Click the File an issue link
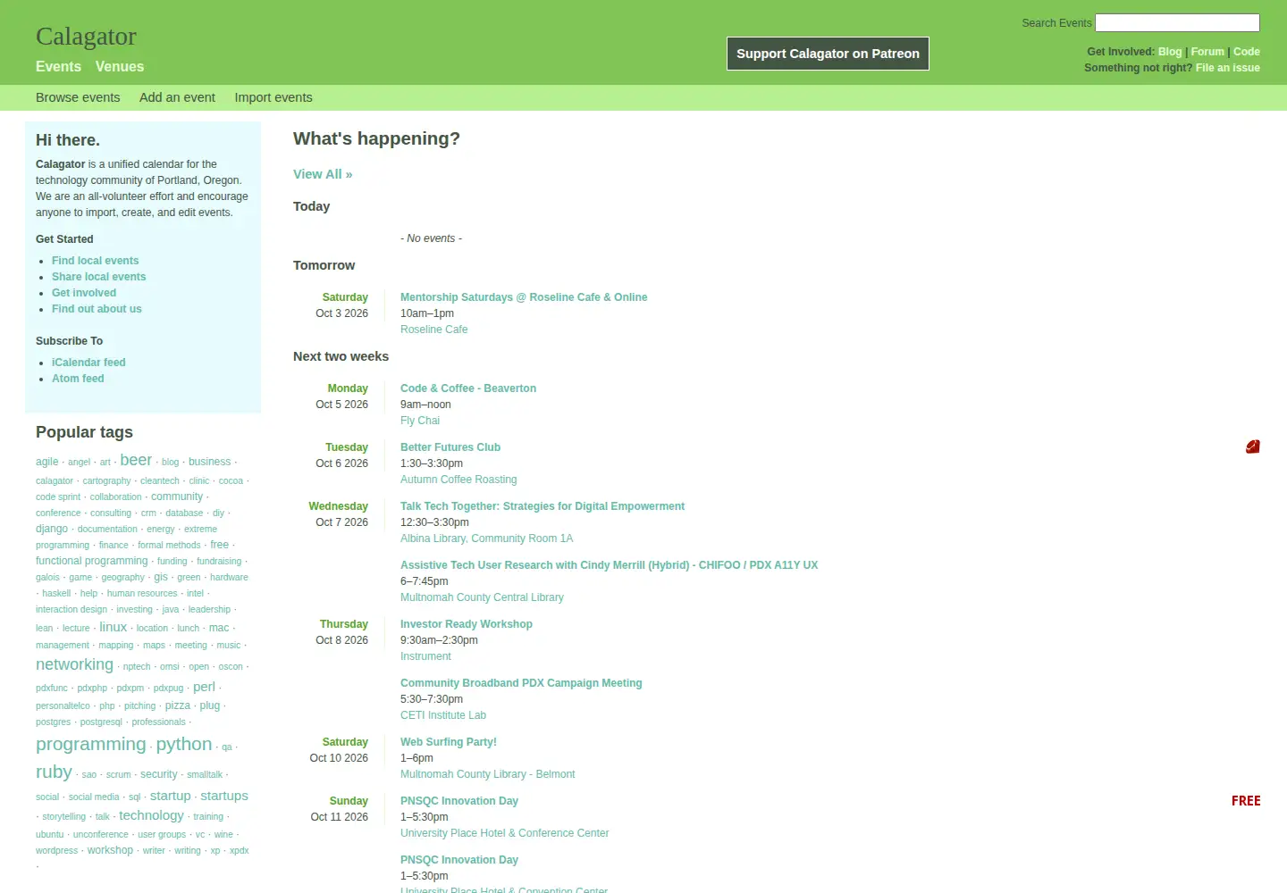This screenshot has width=1287, height=893. pos(1228,68)
